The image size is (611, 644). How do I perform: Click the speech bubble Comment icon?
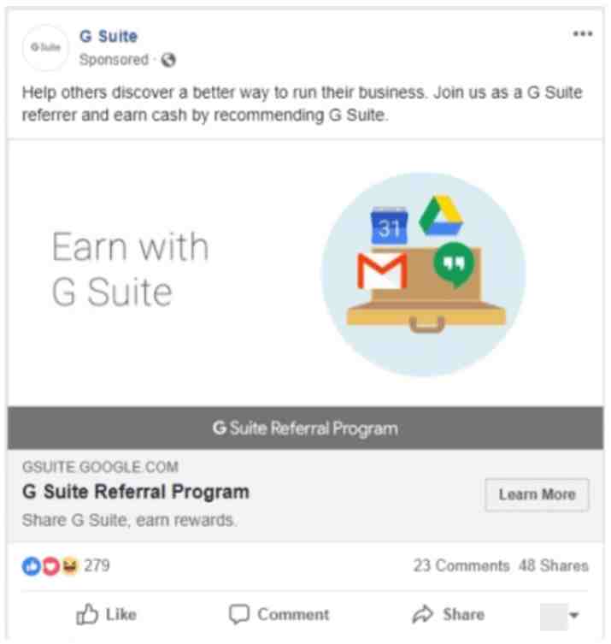click(238, 614)
